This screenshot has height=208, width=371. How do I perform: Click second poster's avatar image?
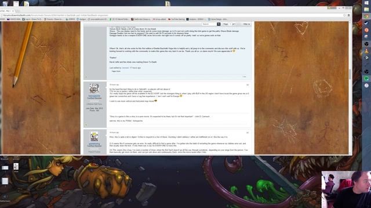[94, 88]
